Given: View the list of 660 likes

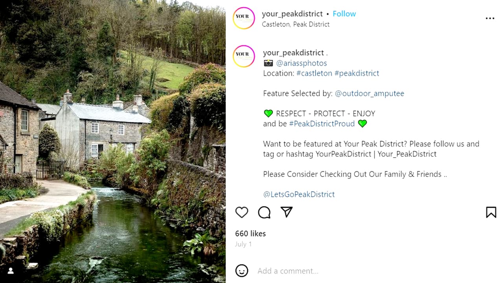Looking at the screenshot, I should point(250,233).
